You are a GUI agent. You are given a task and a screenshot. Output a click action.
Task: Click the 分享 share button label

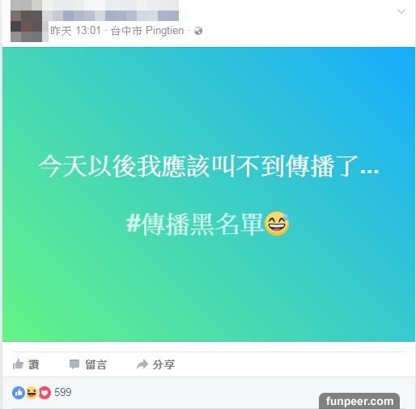163,364
